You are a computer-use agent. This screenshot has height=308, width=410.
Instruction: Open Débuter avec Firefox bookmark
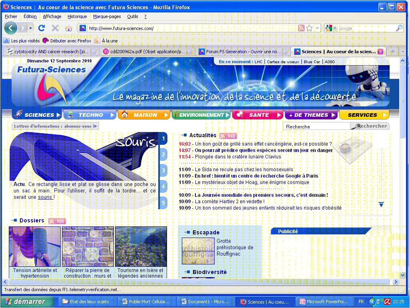coord(67,41)
